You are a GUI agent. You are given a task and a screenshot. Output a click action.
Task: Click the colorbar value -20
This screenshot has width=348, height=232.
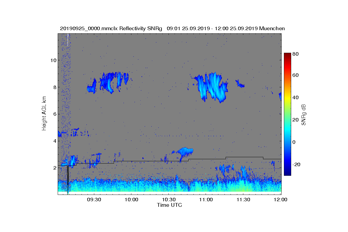click(x=297, y=164)
